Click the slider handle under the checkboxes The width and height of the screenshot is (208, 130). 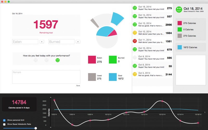(36, 128)
